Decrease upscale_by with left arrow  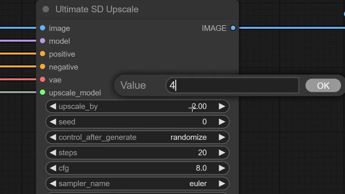click(53, 106)
